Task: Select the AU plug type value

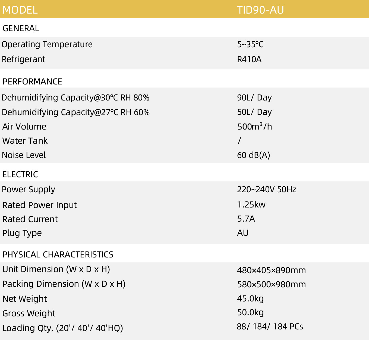Action: pyautogui.click(x=243, y=233)
